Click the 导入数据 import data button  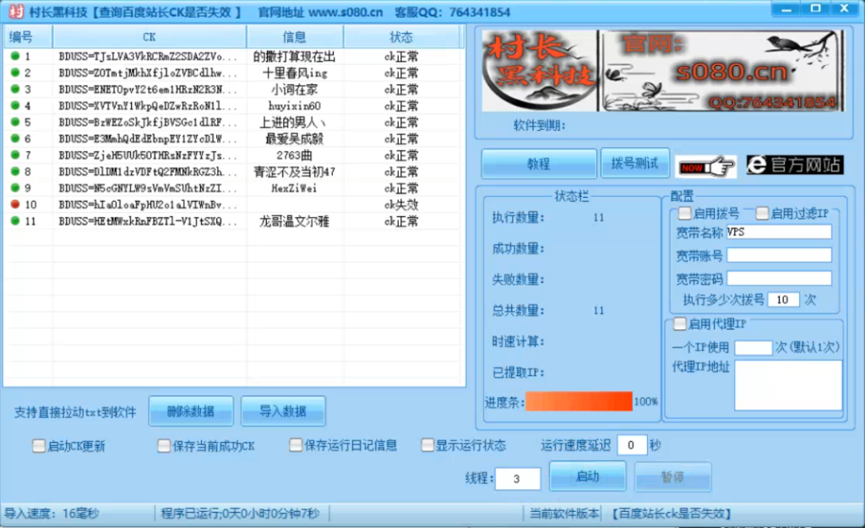[x=283, y=410]
